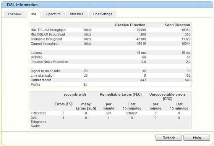Click the Send Direction column header
Image resolution: width=214 pixels, height=146 pixels.
[177, 25]
